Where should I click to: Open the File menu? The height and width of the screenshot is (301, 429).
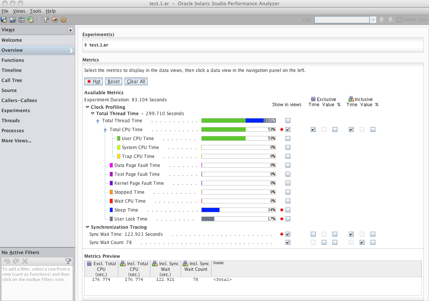pos(5,11)
